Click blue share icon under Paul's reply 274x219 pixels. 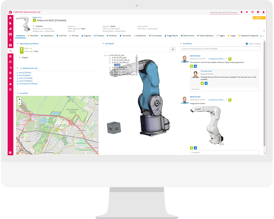coord(206,83)
